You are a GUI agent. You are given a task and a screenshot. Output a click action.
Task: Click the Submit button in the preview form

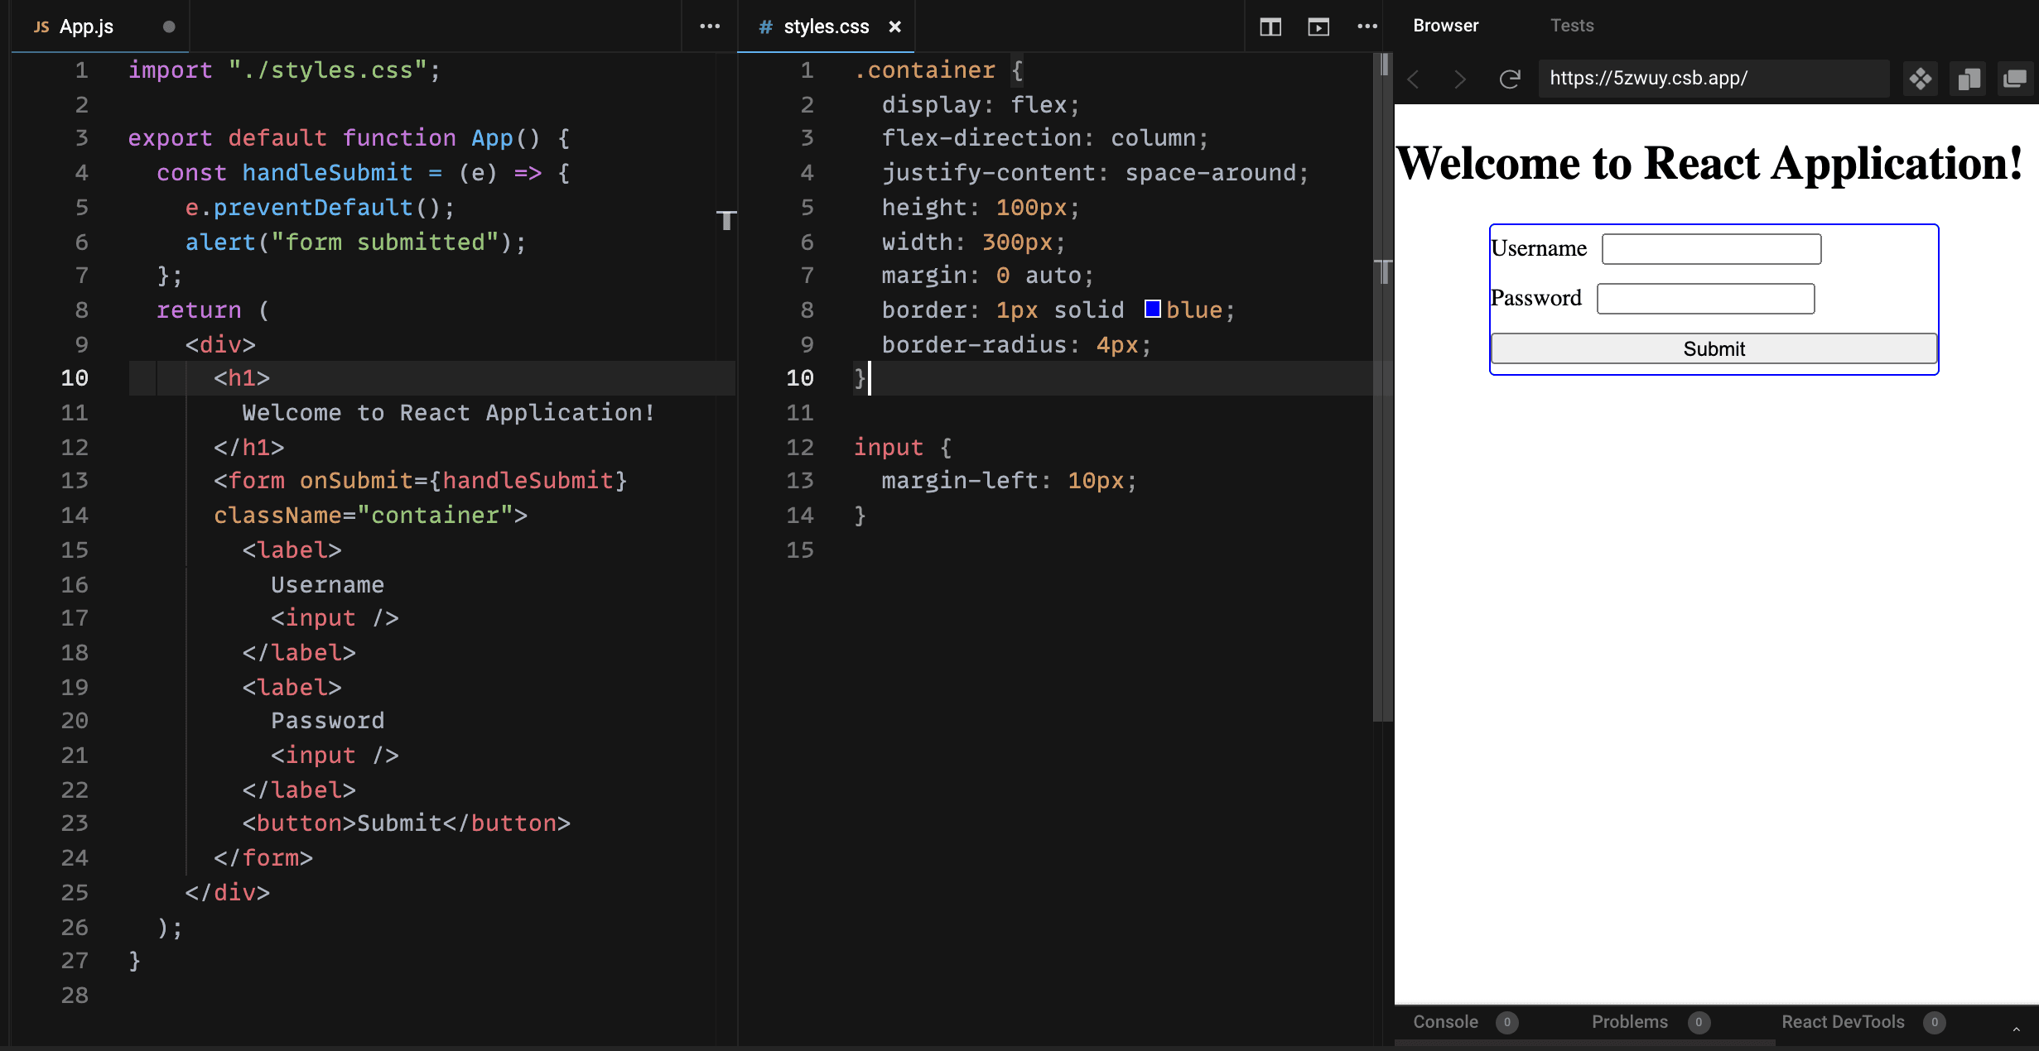pos(1714,348)
